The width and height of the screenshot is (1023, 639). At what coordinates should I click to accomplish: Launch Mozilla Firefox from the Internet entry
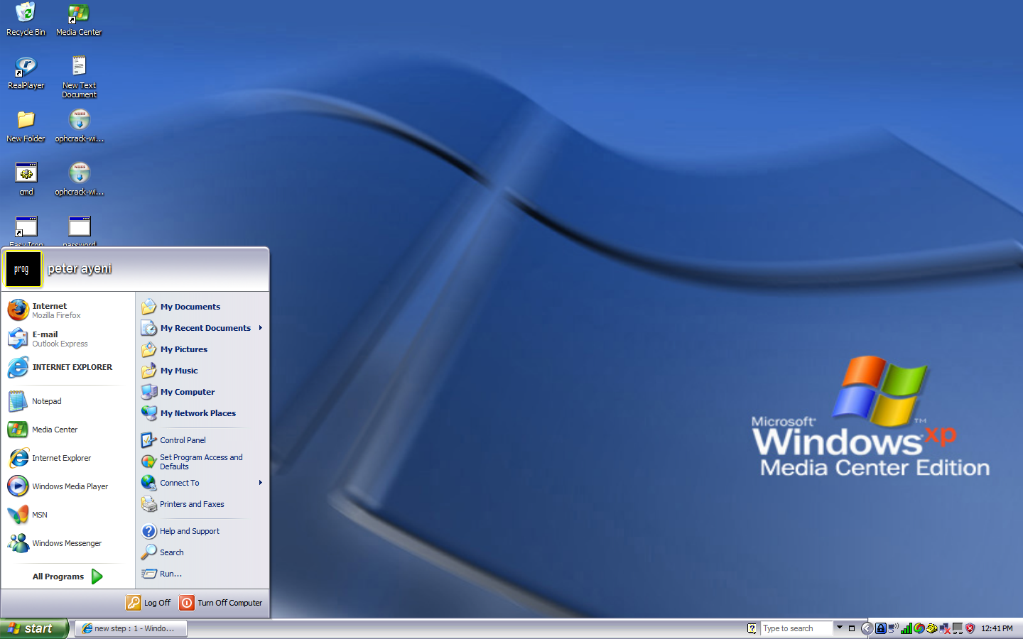[68, 310]
